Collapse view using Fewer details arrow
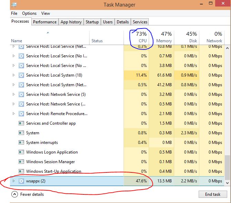The image size is (231, 203). (14, 194)
